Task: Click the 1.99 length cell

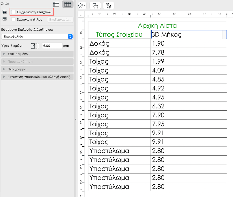Action: tap(189, 61)
